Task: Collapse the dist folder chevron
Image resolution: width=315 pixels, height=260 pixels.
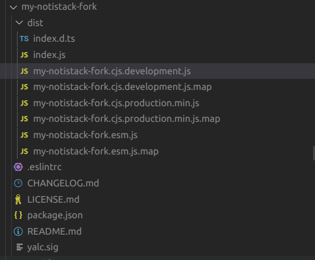Action: (x=20, y=23)
